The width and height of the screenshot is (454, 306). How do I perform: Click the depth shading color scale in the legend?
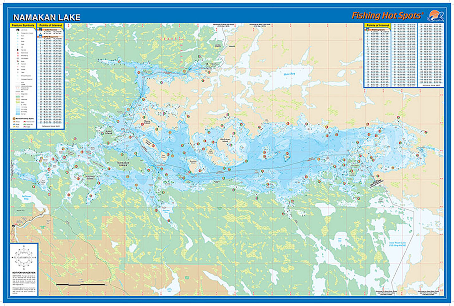coord(18,109)
